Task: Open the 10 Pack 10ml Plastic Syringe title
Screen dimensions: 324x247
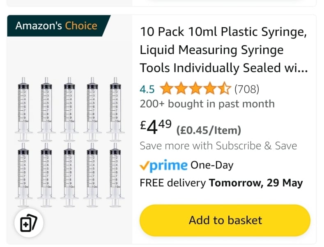Action: 223,50
